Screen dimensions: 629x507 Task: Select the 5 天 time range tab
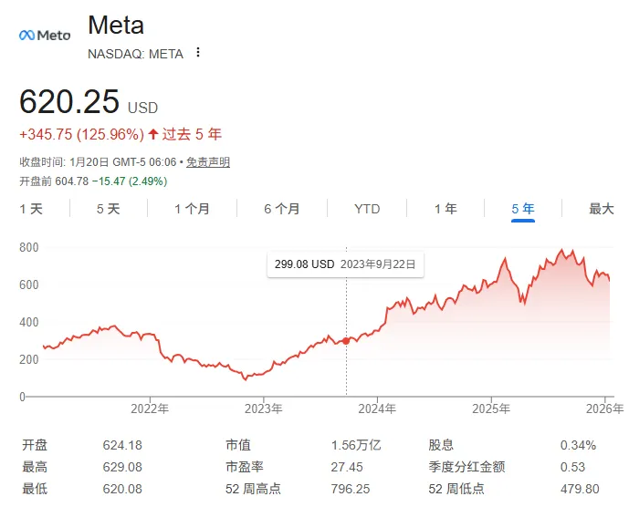tap(108, 209)
